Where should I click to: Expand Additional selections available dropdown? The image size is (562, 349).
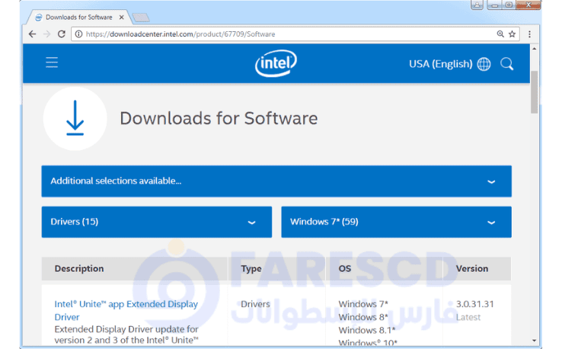coord(276,181)
